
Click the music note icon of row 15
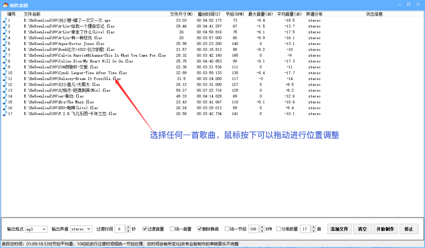5,102
